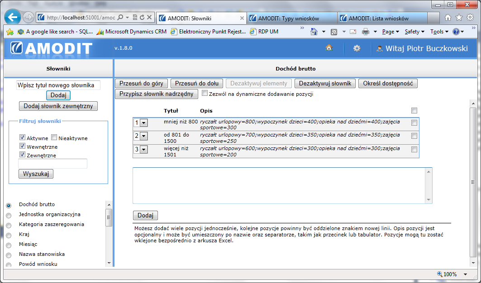Select the Kraj dictionary radio button
This screenshot has height=283, width=481.
click(x=8, y=235)
